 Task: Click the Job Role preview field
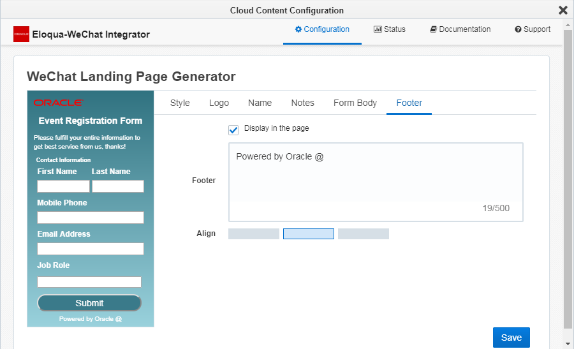pos(89,282)
